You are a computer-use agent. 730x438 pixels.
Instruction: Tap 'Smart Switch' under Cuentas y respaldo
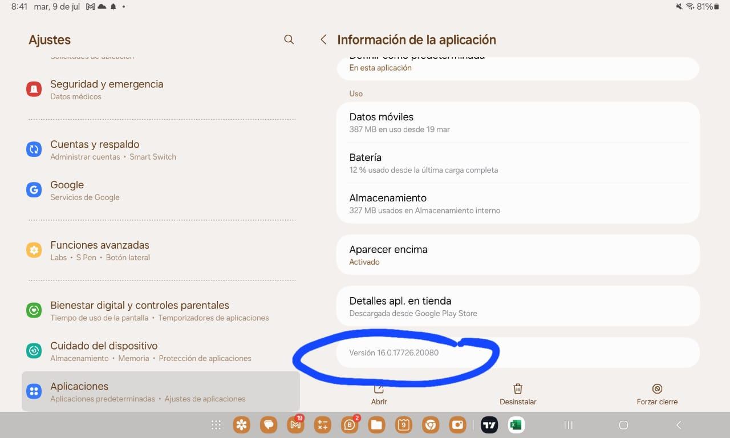tap(153, 157)
